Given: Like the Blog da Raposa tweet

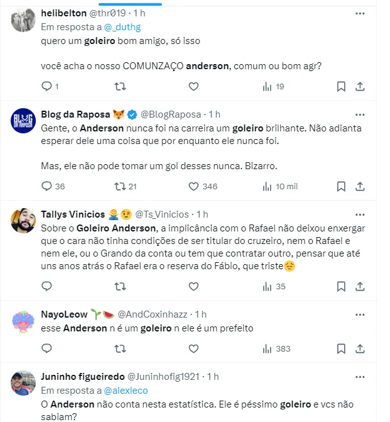Looking at the screenshot, I should 195,186.
